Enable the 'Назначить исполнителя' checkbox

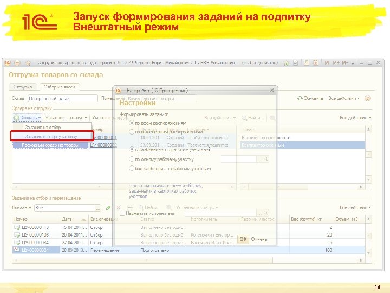(x=122, y=213)
